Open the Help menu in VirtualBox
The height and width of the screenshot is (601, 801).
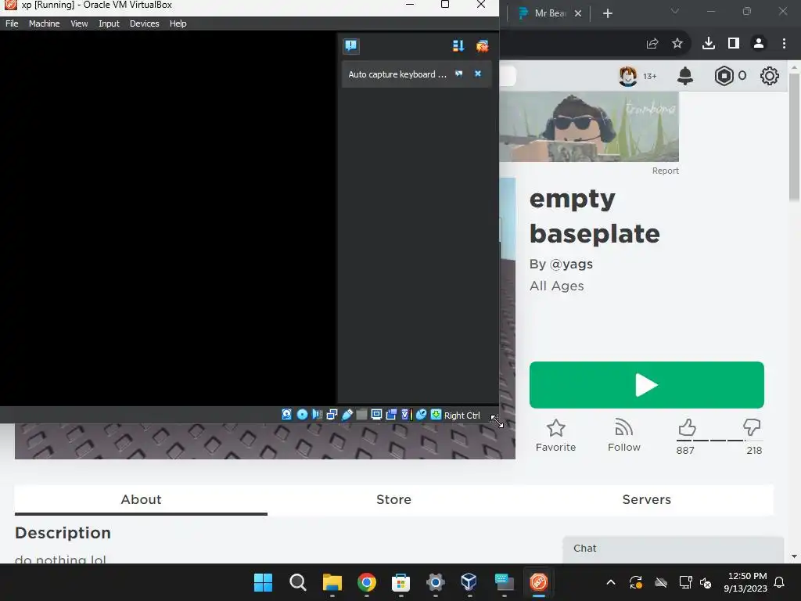178,23
